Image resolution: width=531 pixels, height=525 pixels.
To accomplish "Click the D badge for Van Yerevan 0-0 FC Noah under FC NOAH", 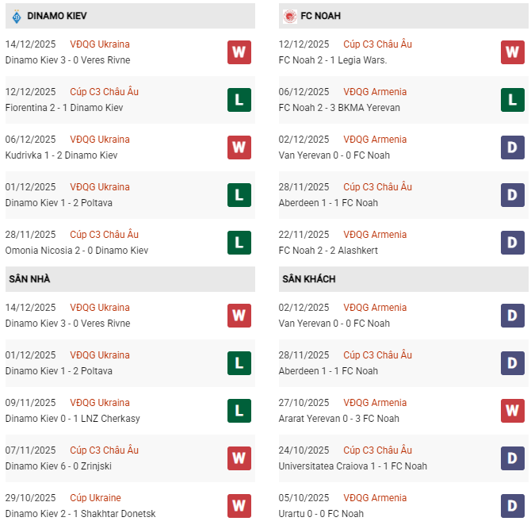I will 513,148.
